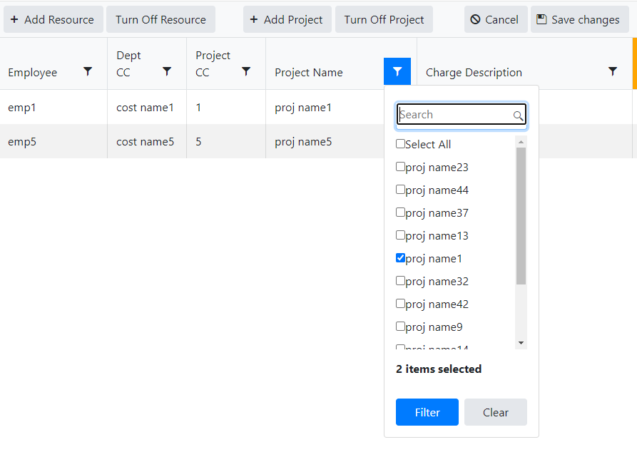The height and width of the screenshot is (462, 637).
Task: Uncheck the proj name1 checkbox
Action: 400,258
